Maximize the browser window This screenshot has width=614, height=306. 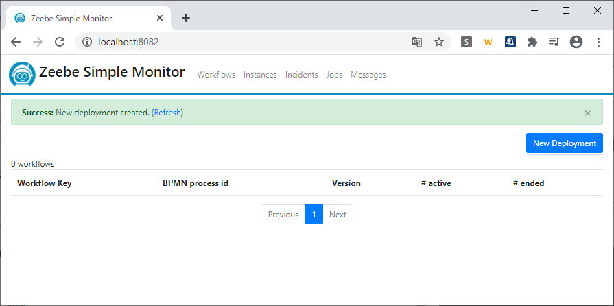click(x=566, y=10)
